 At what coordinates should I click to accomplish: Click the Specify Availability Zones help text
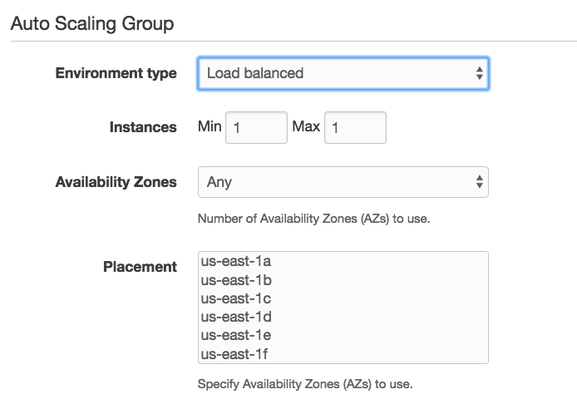point(305,384)
